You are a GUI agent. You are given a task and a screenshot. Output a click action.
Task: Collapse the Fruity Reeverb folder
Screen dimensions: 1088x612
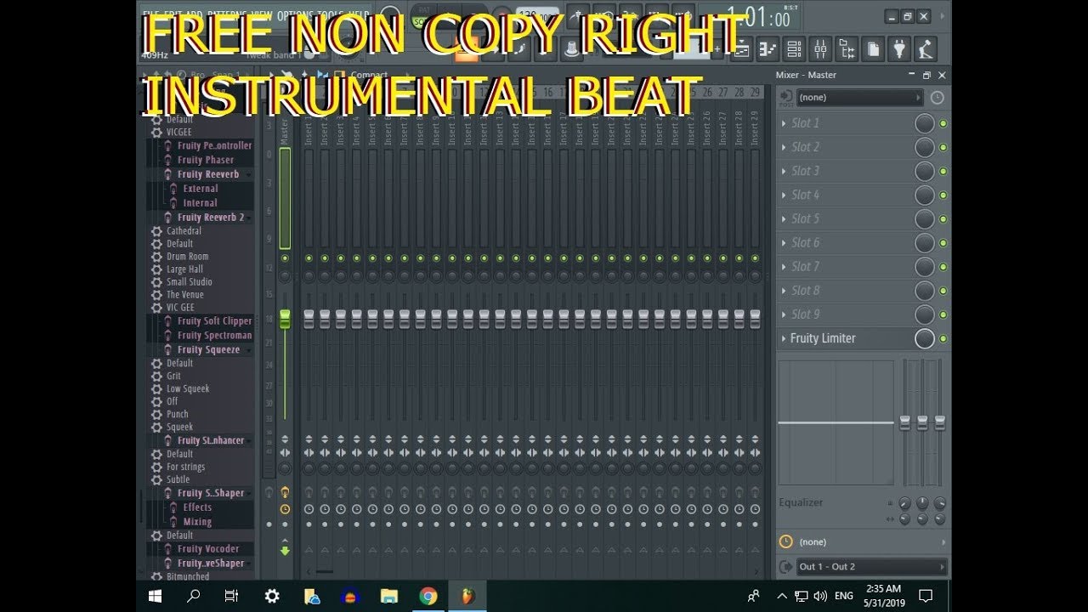pyautogui.click(x=207, y=174)
